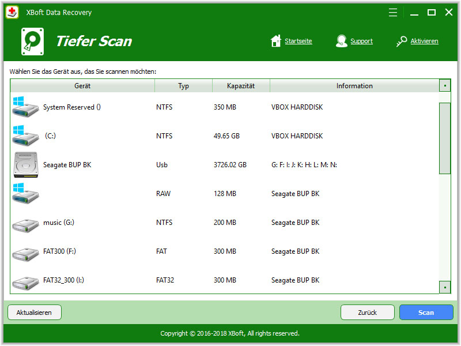The height and width of the screenshot is (346, 461).
Task: Select the (C:) device name
Action: point(50,136)
